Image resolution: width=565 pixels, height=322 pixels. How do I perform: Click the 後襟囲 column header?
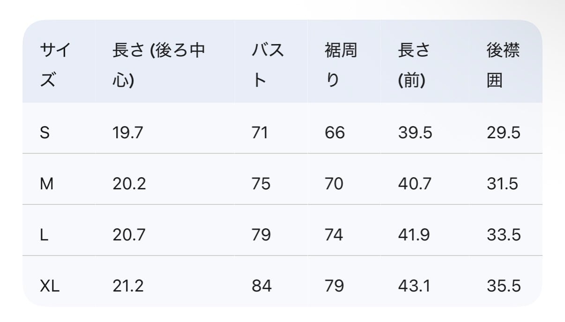(x=503, y=66)
